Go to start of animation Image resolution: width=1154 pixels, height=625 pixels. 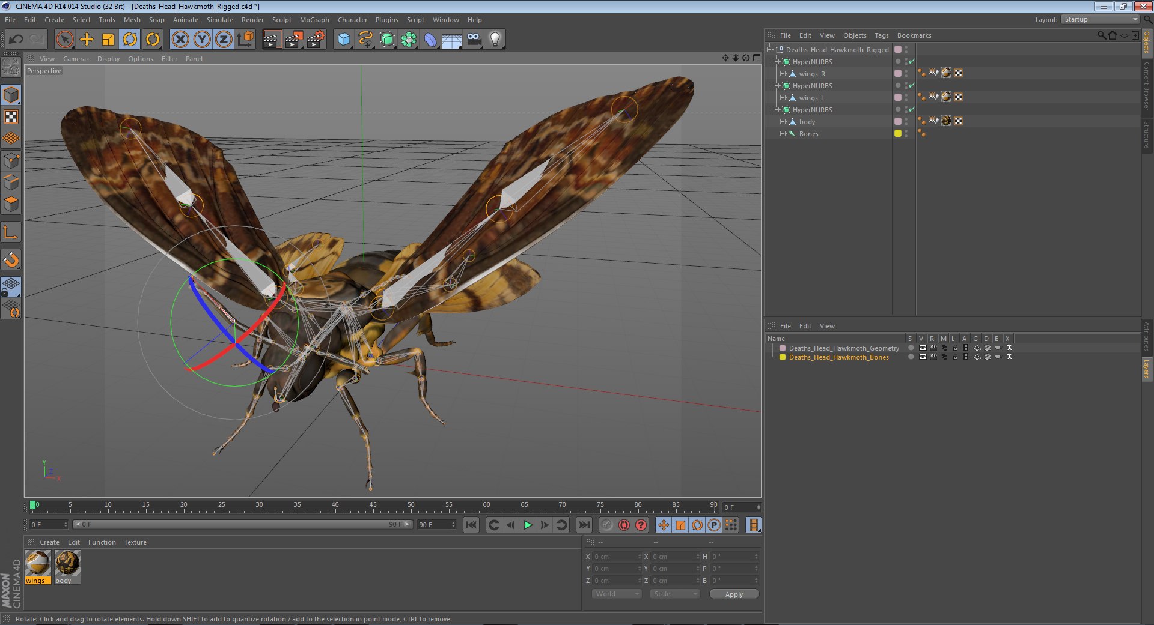click(471, 525)
